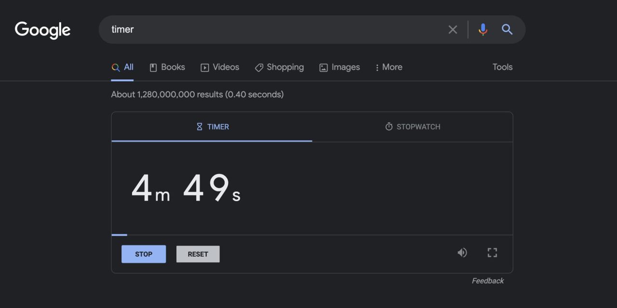
Task: Start voice search with the microphone icon
Action: click(x=483, y=30)
